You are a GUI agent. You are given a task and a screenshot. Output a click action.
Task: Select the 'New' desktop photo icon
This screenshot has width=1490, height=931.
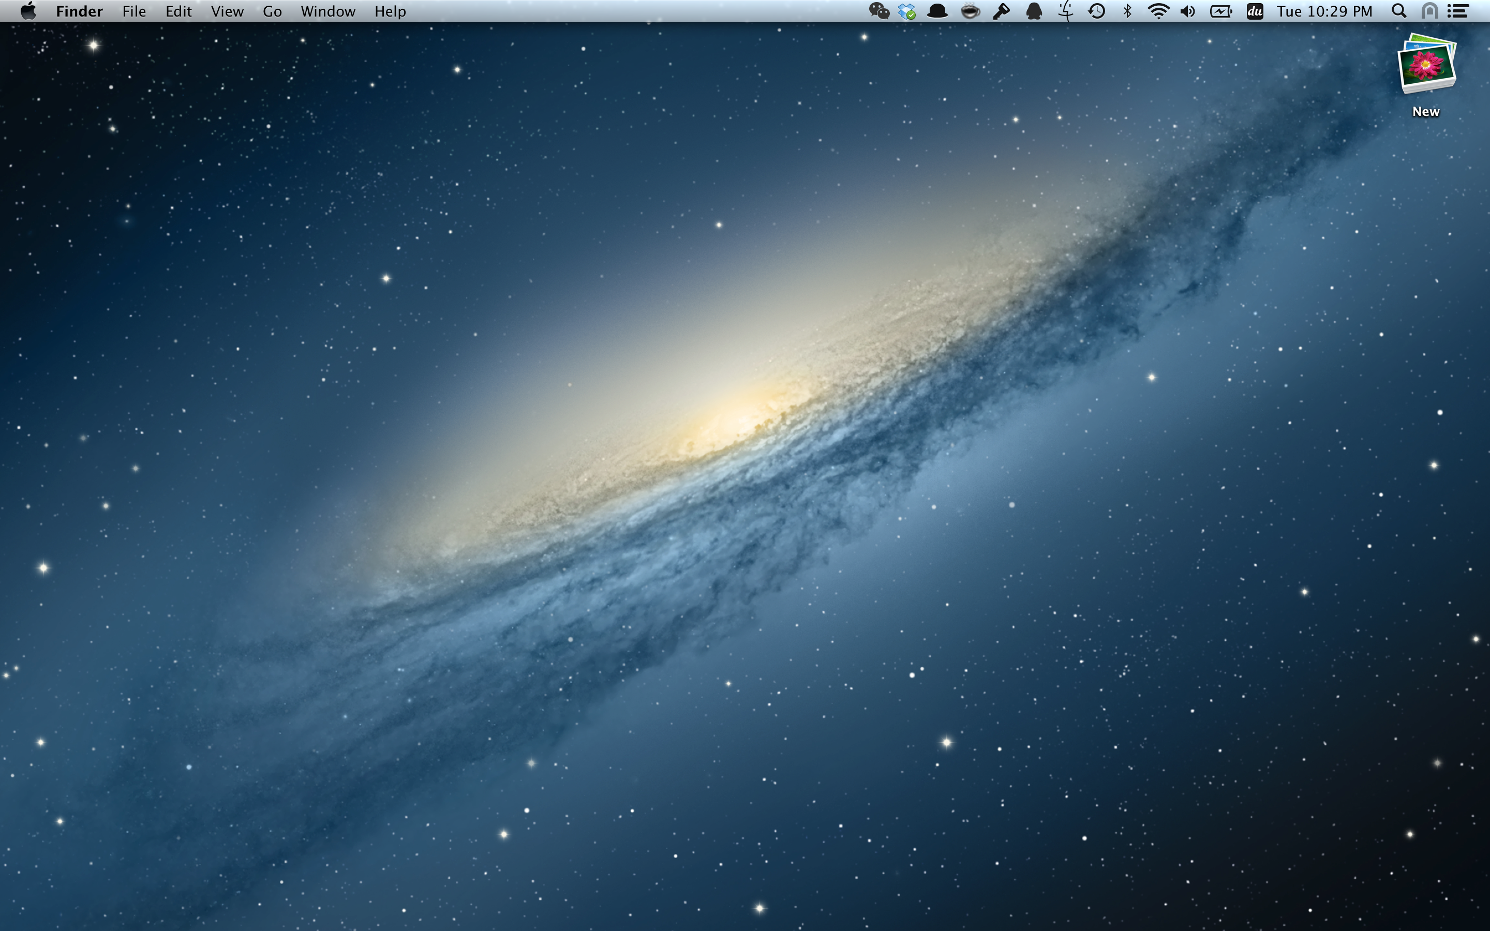coord(1426,66)
